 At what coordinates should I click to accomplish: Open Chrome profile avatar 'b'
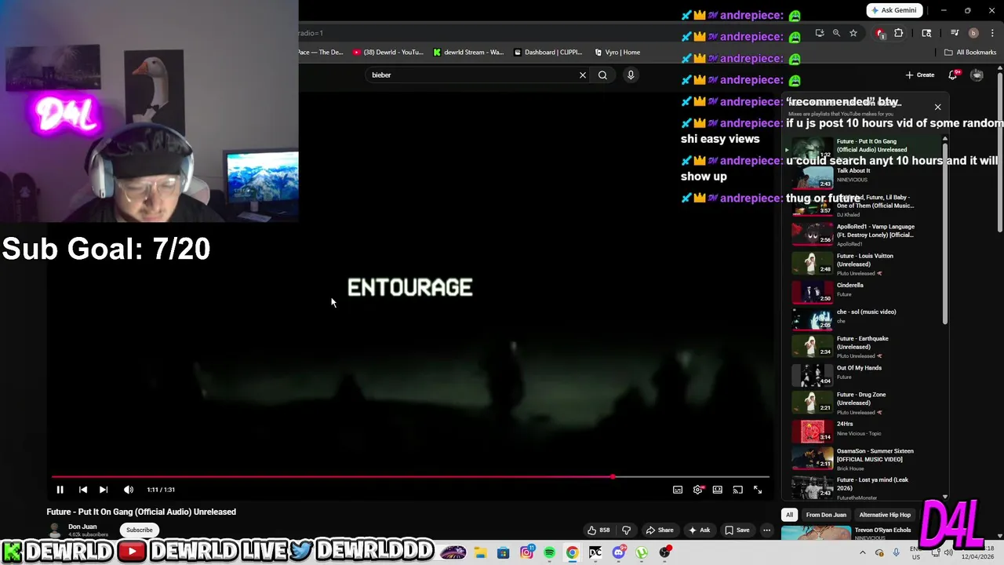click(973, 33)
